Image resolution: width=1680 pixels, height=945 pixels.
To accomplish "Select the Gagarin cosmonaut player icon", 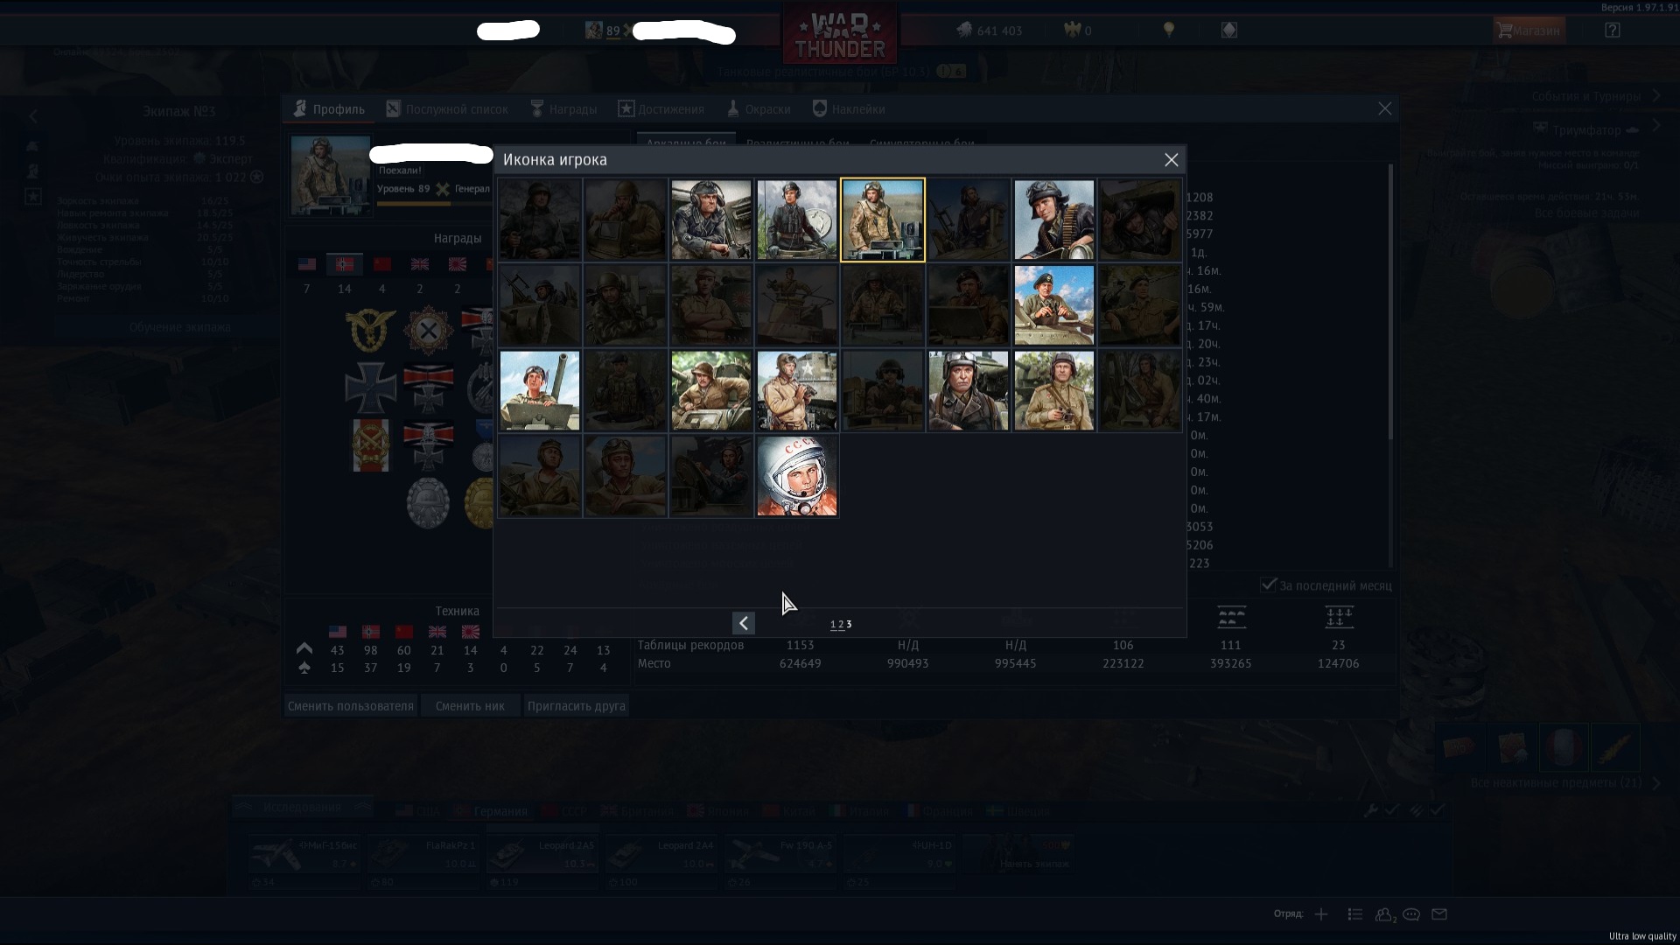I will point(796,476).
